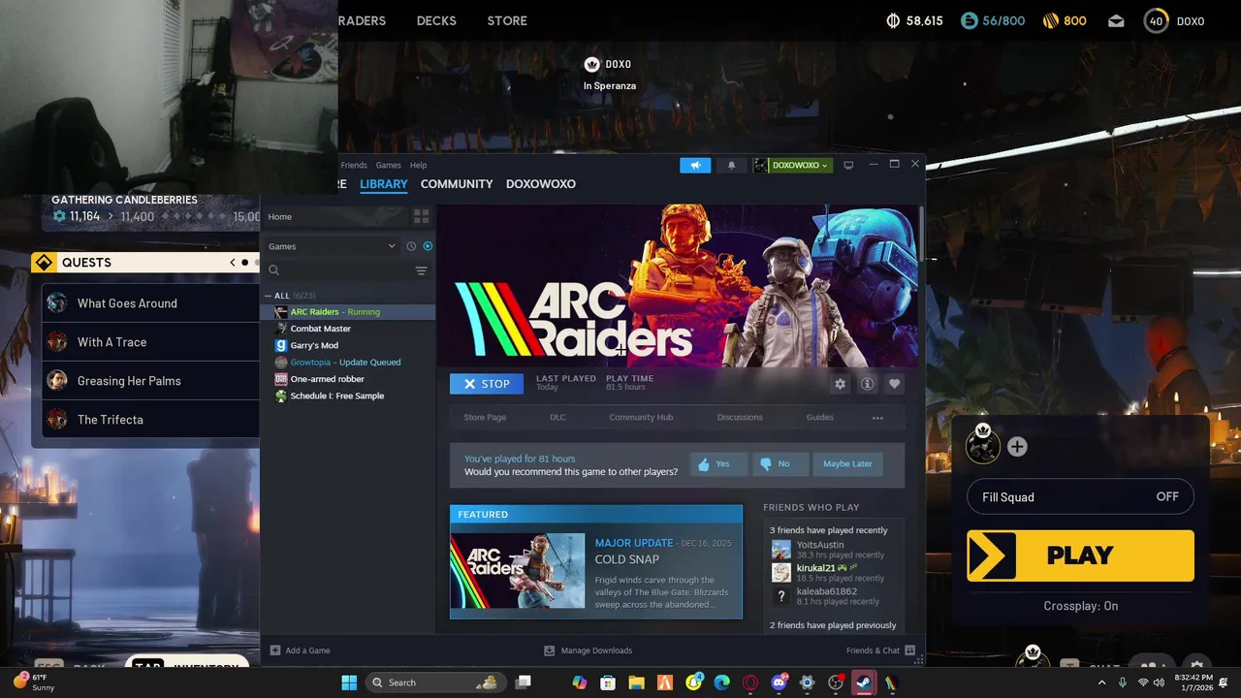Select One-armed robber in library list
The width and height of the screenshot is (1241, 698).
348,379
